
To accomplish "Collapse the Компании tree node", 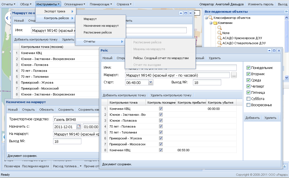I will [211, 23].
